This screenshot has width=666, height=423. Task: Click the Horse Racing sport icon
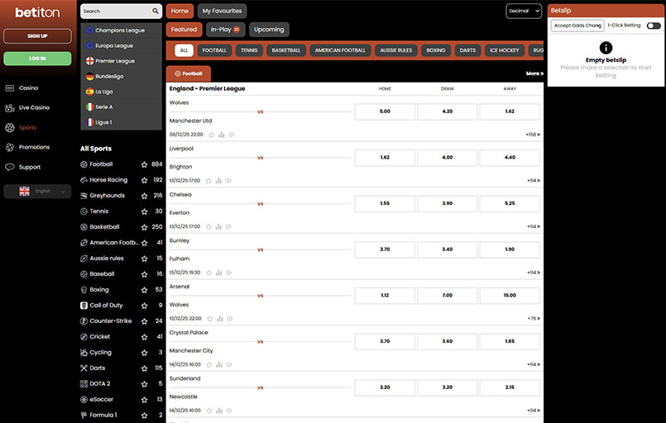[x=84, y=180]
